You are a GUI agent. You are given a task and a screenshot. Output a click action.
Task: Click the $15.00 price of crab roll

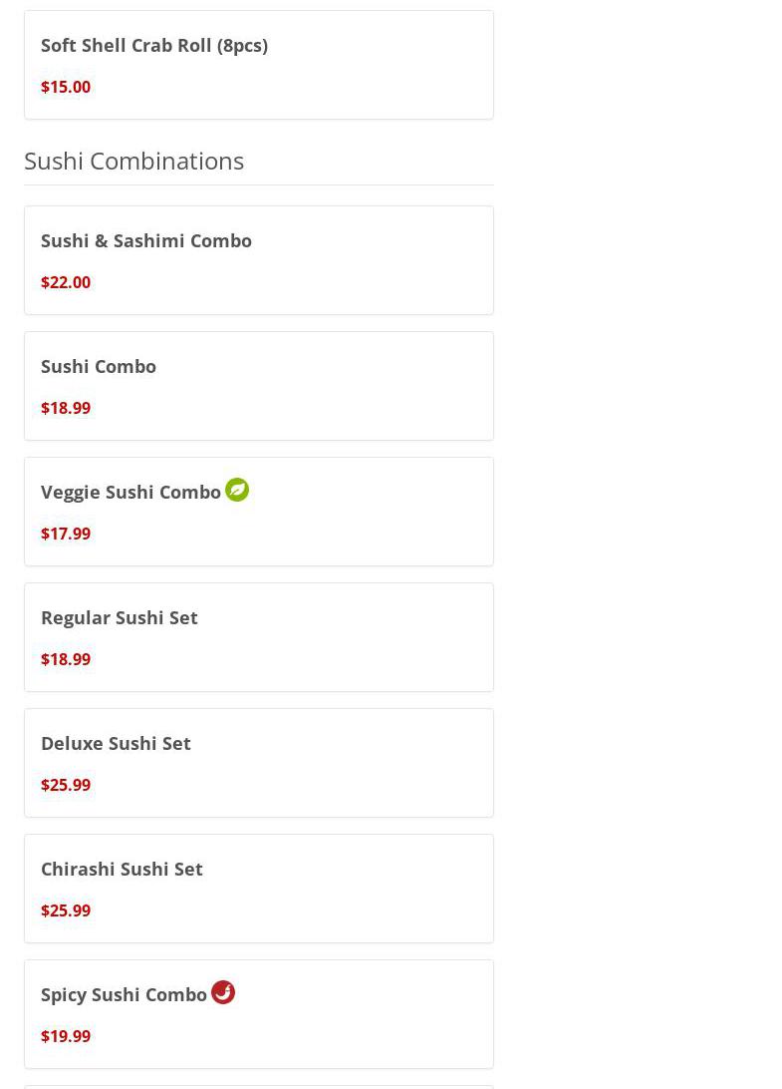coord(66,87)
